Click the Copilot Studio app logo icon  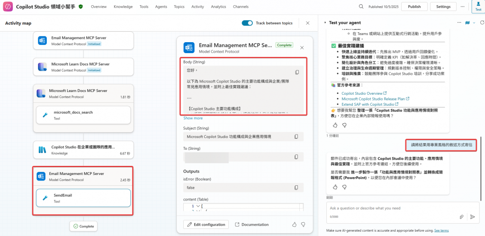point(8,7)
